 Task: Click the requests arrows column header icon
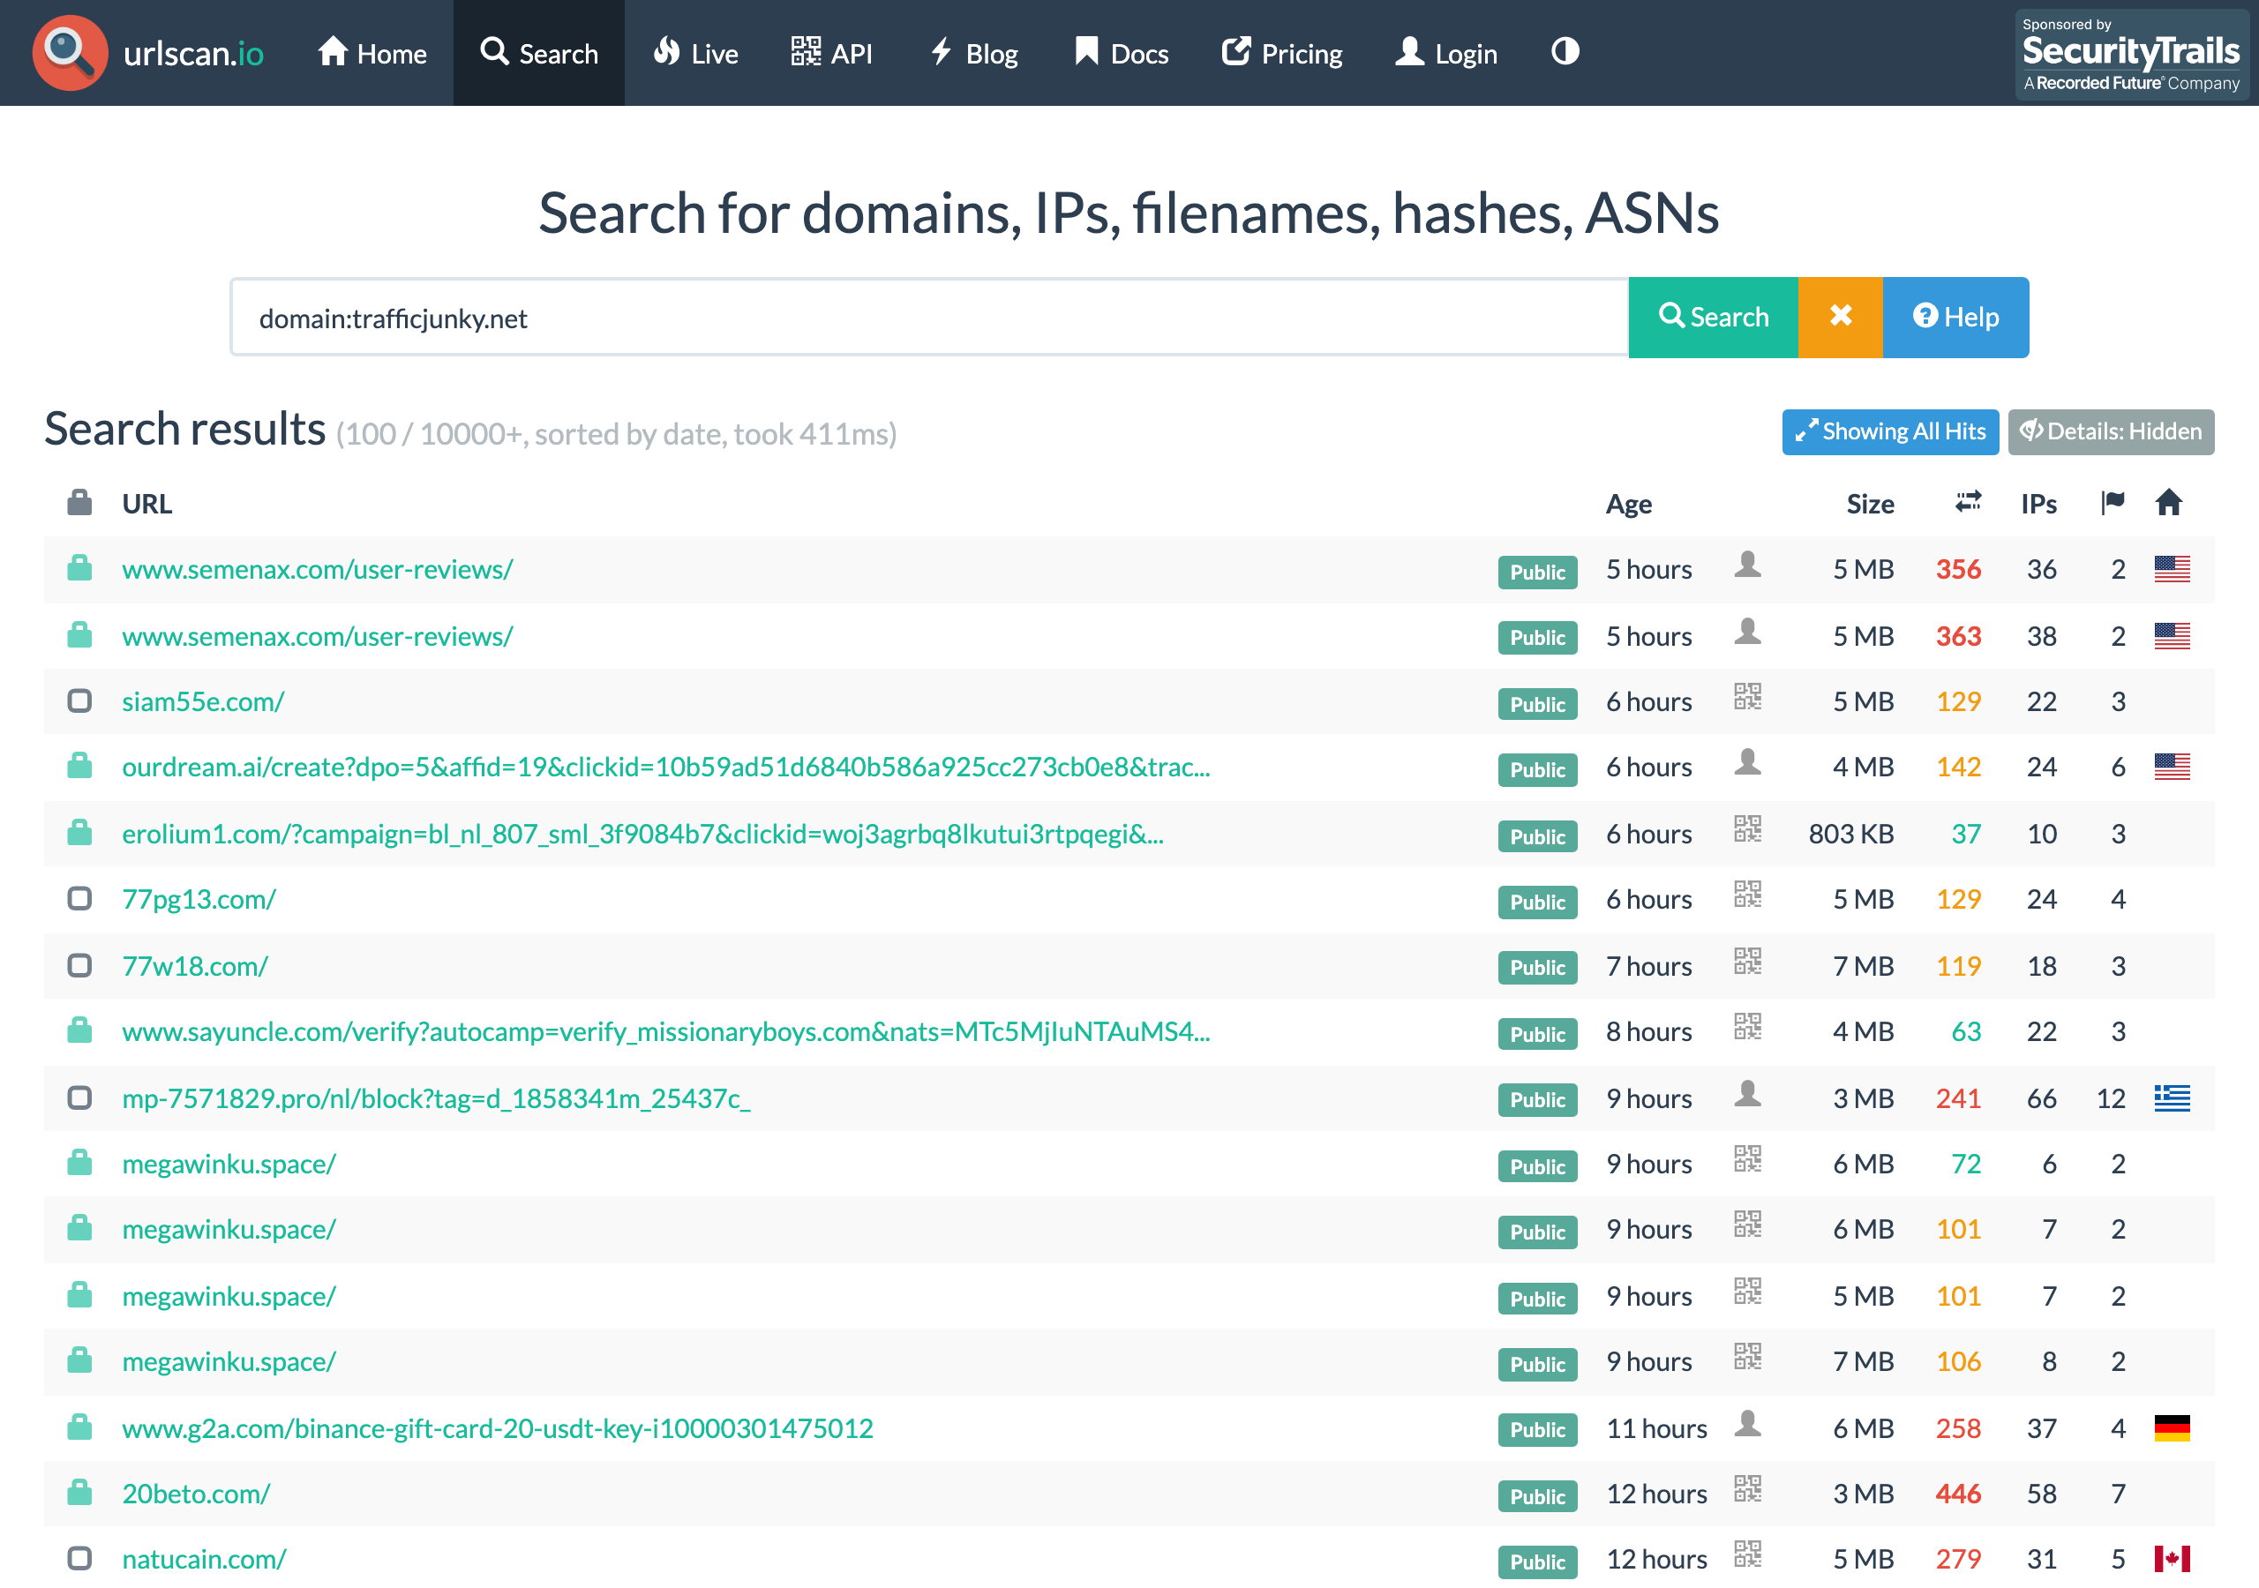pyautogui.click(x=1968, y=502)
